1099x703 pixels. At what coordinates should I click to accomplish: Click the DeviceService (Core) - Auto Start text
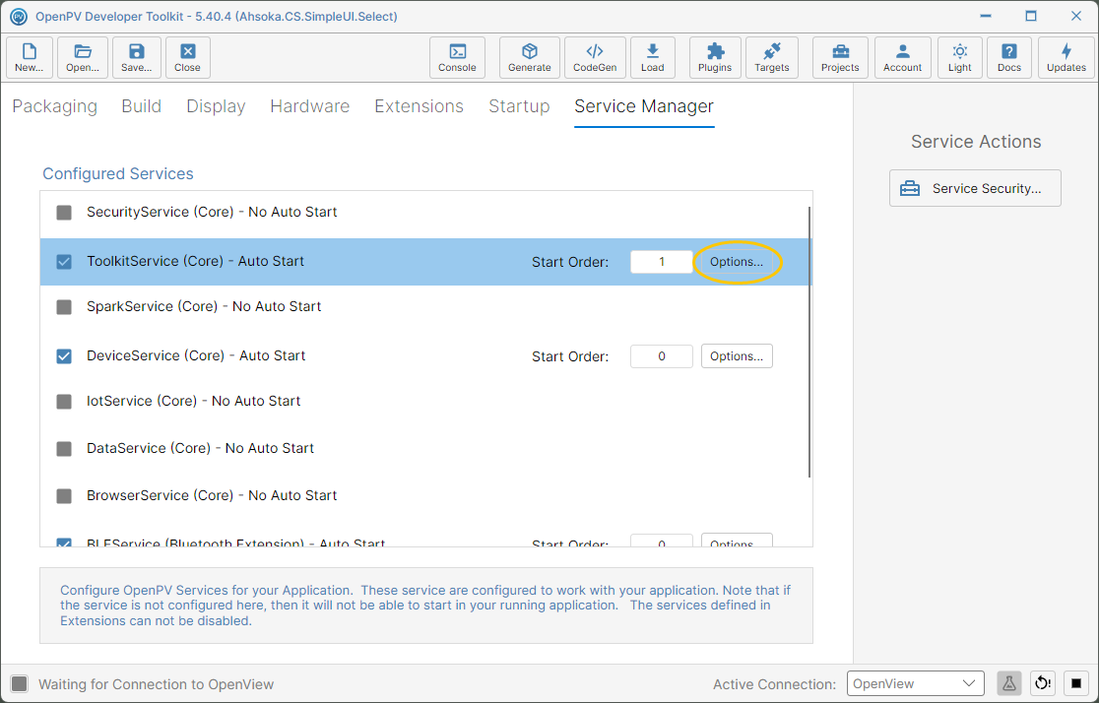click(x=196, y=355)
